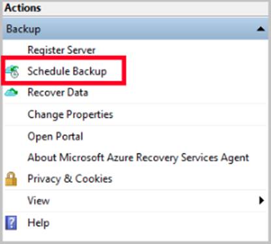Click the word Backup in the header
Image resolution: width=271 pixels, height=244 pixels.
pos(23,29)
